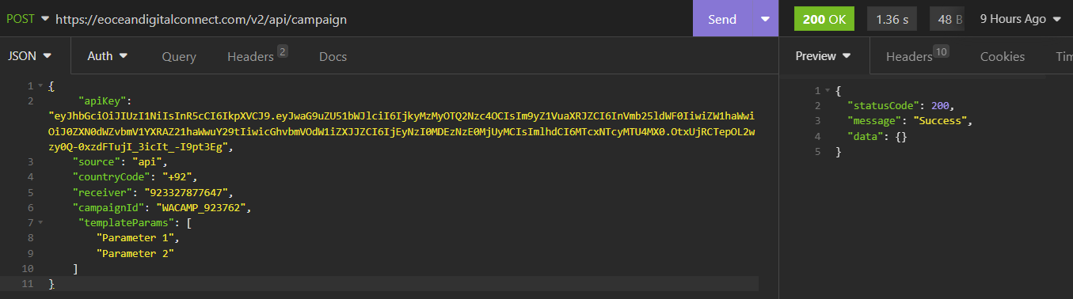
Task: Switch to the Query tab
Action: click(x=179, y=57)
